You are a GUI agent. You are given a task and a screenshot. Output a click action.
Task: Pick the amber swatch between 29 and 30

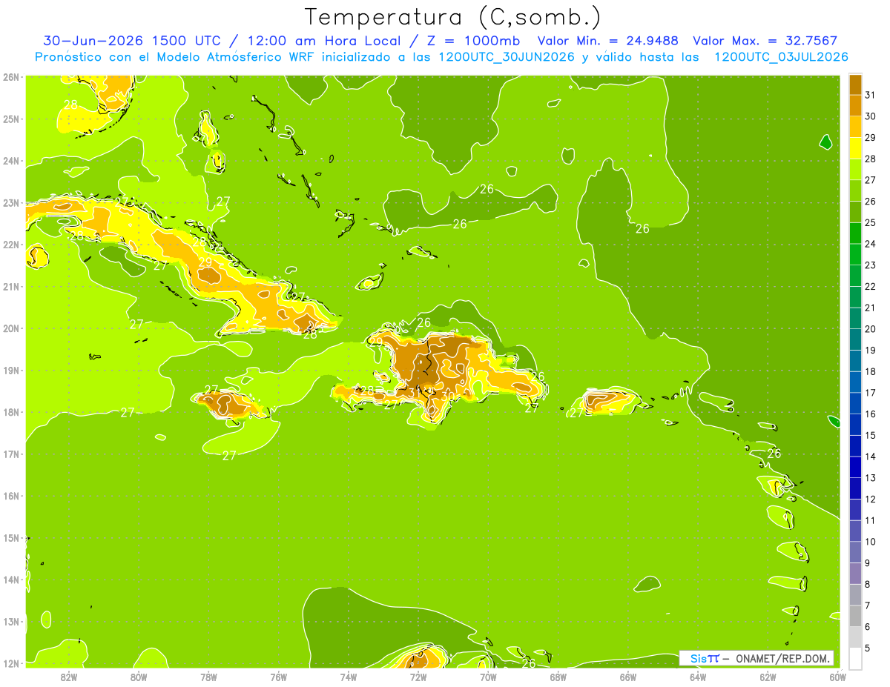click(x=855, y=127)
